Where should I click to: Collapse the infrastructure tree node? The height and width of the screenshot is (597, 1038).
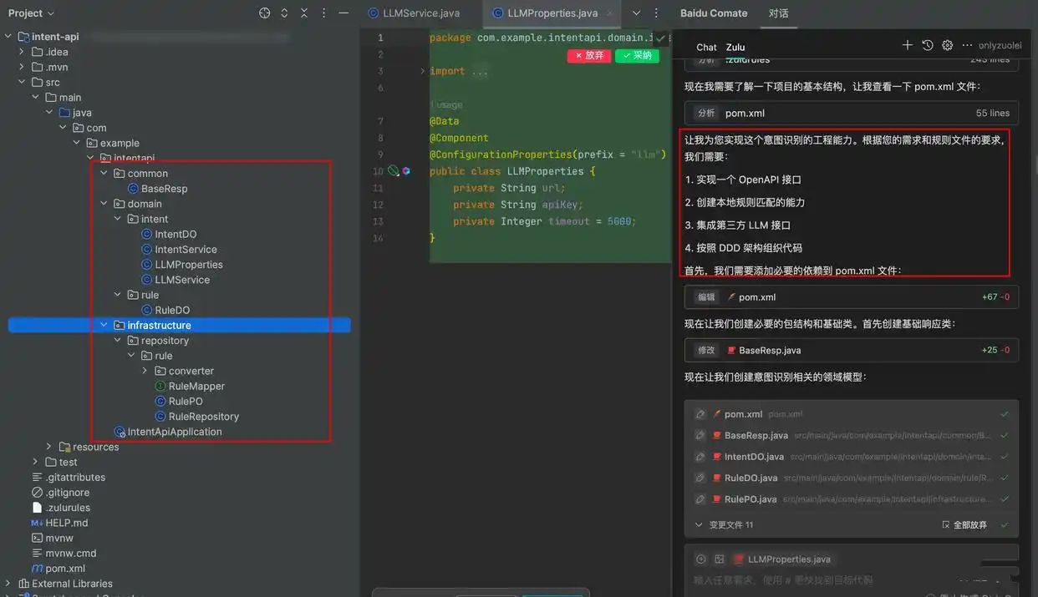click(103, 325)
